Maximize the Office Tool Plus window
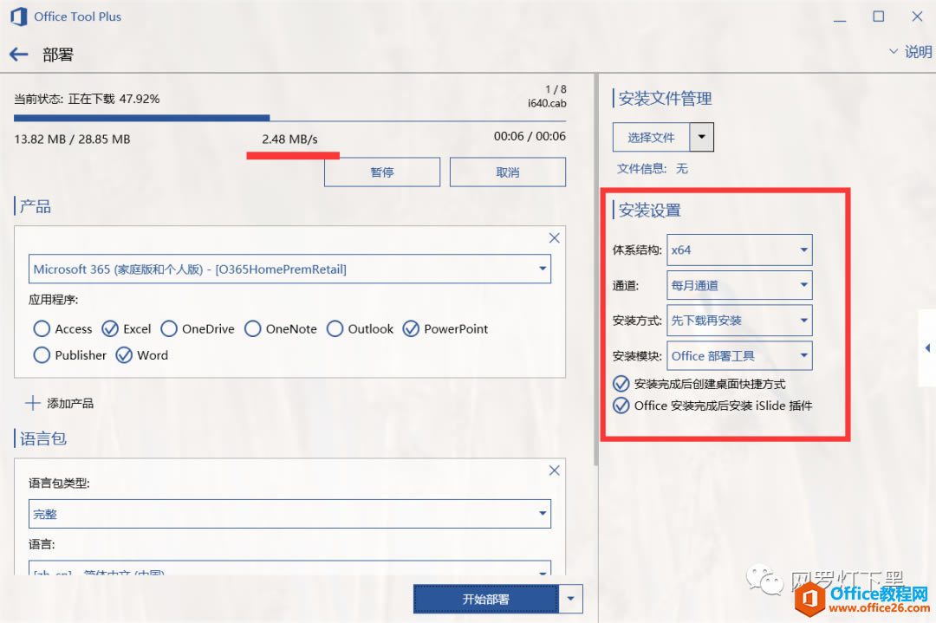This screenshot has height=623, width=936. pos(879,16)
